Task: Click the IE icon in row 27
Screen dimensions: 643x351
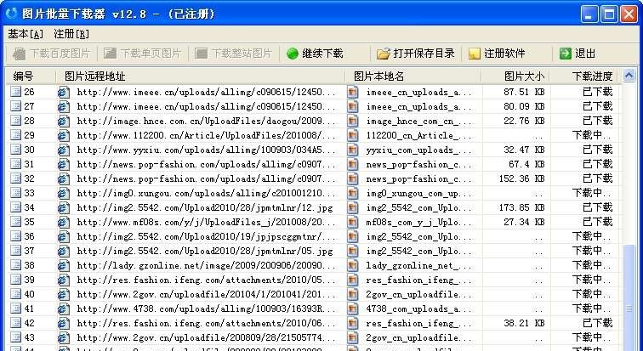Action: pyautogui.click(x=64, y=106)
